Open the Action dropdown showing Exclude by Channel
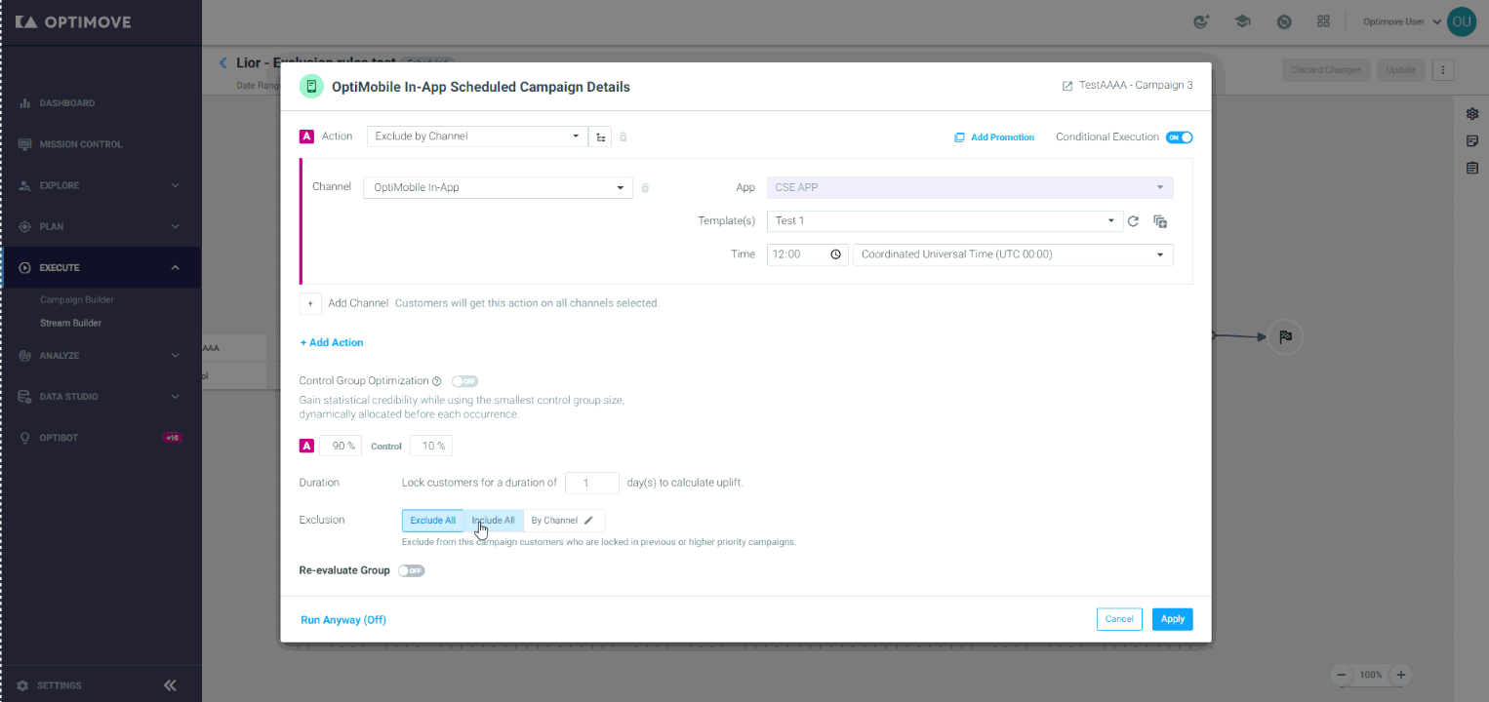 click(478, 136)
